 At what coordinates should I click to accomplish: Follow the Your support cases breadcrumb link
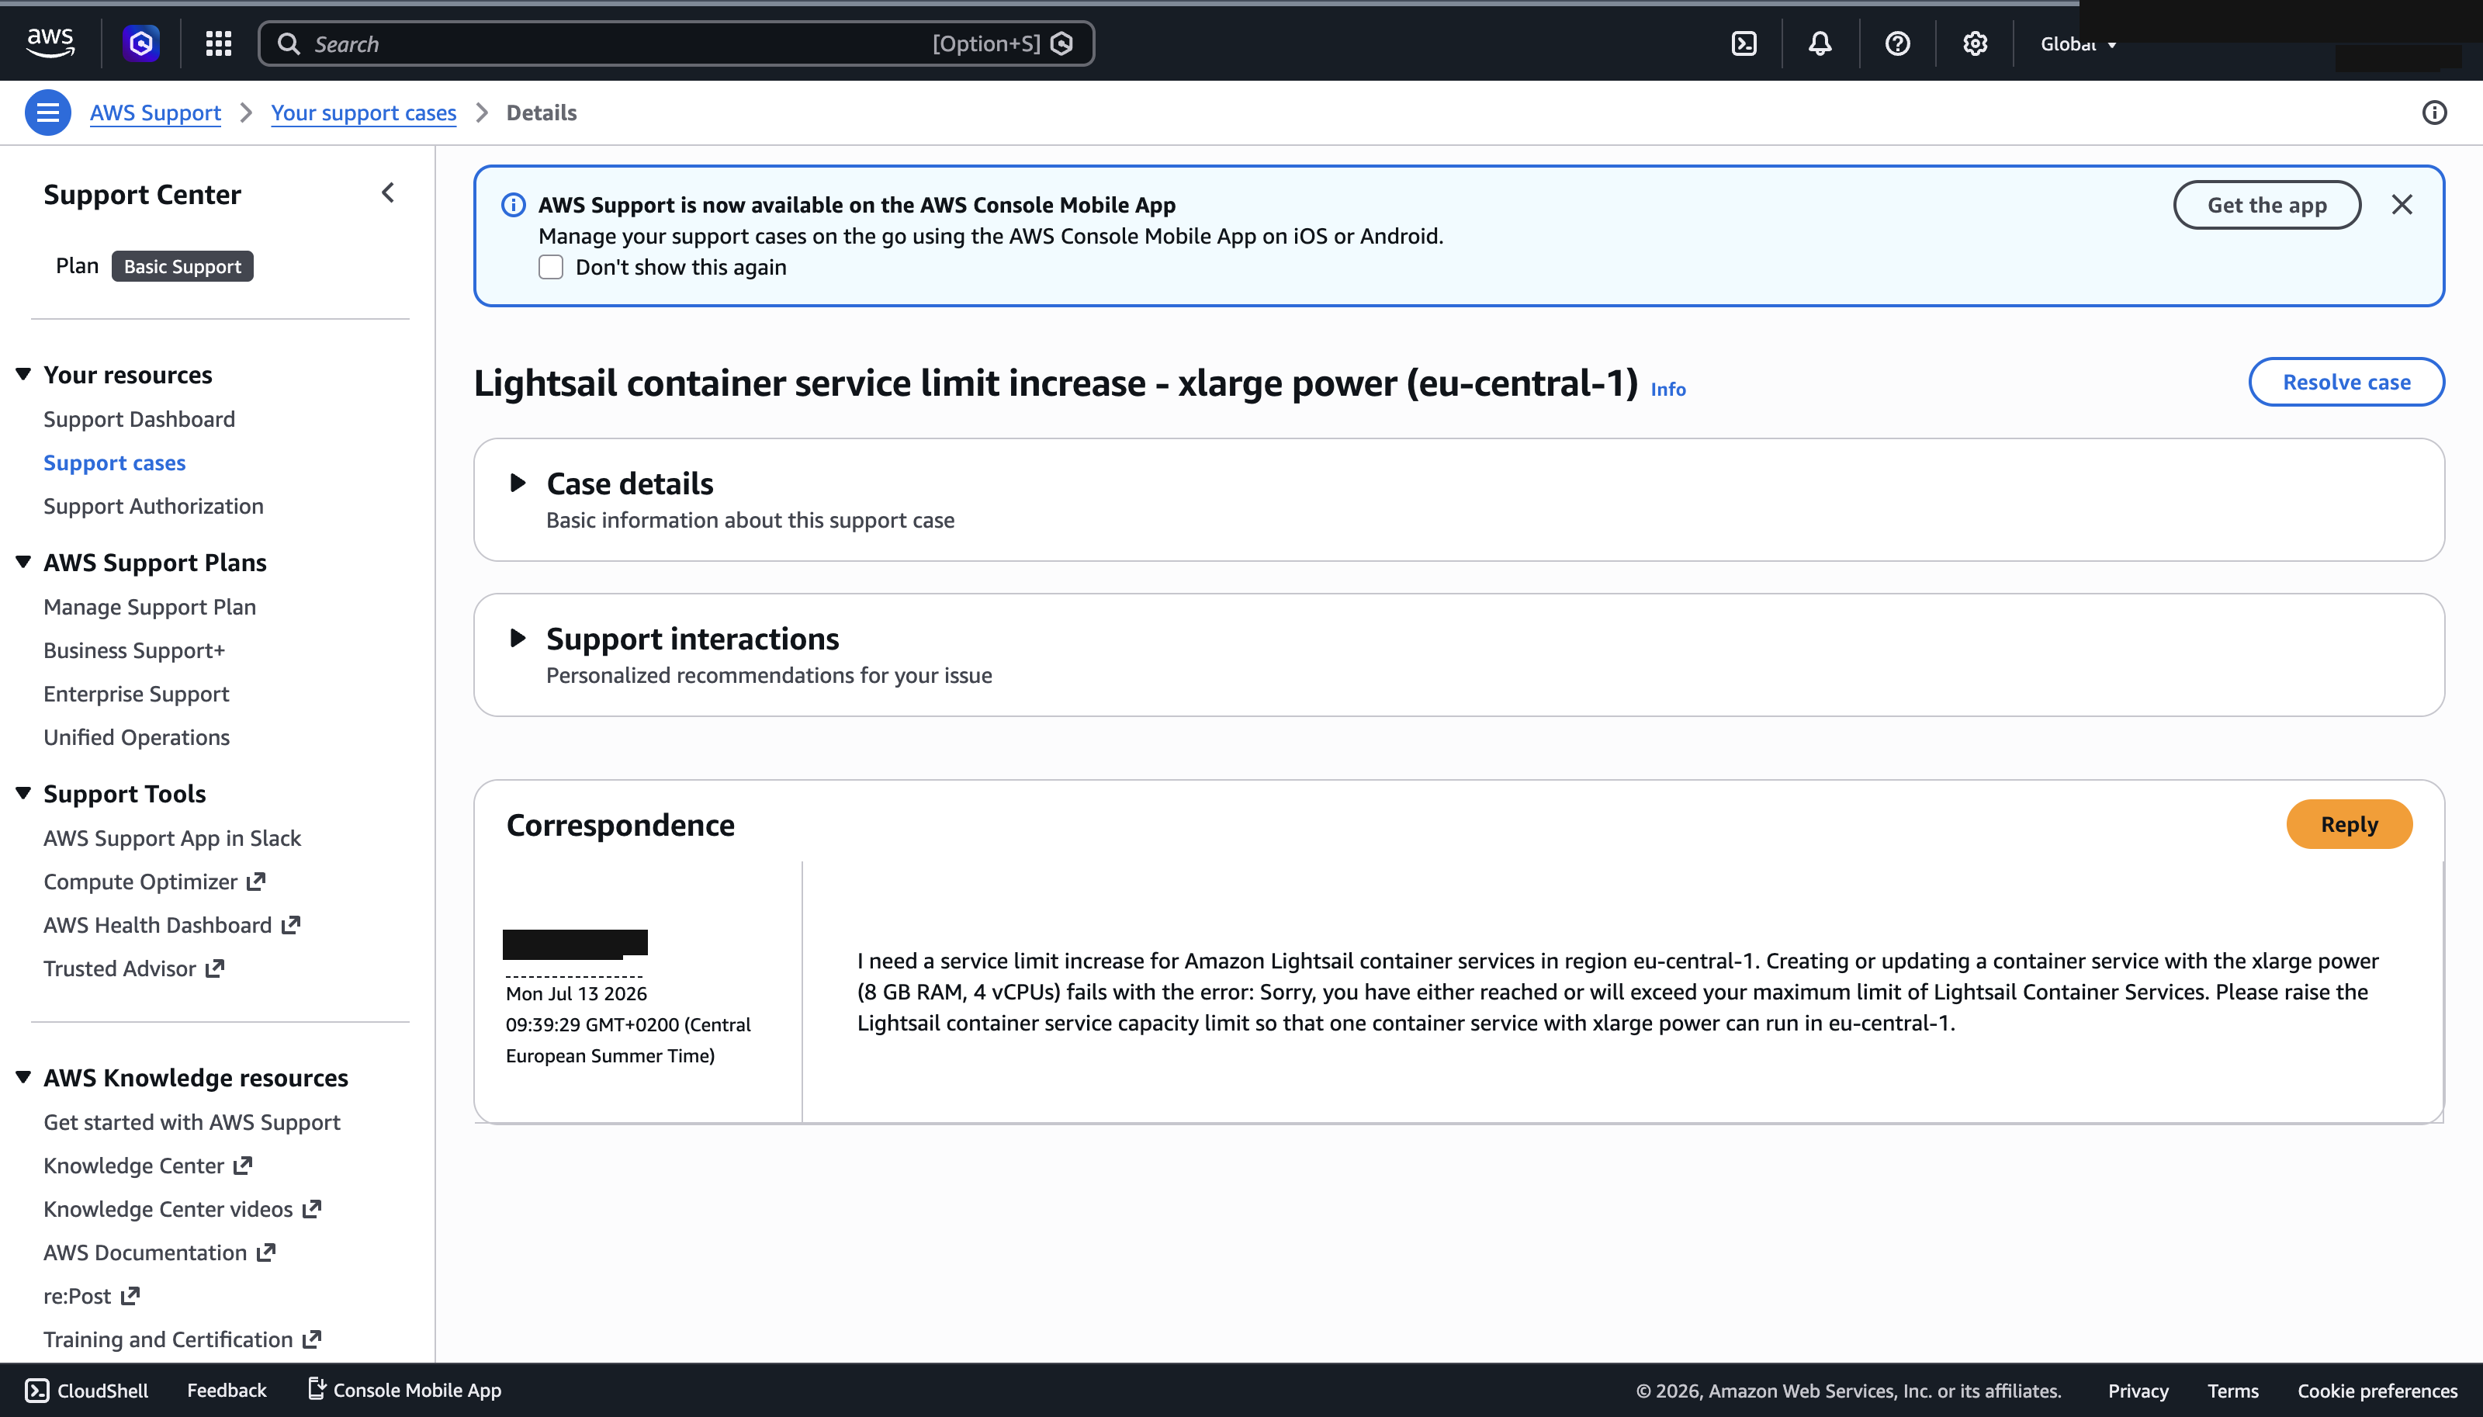tap(364, 113)
